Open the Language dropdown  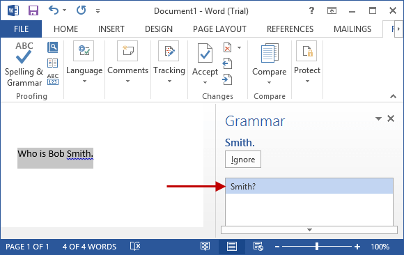[x=84, y=62]
